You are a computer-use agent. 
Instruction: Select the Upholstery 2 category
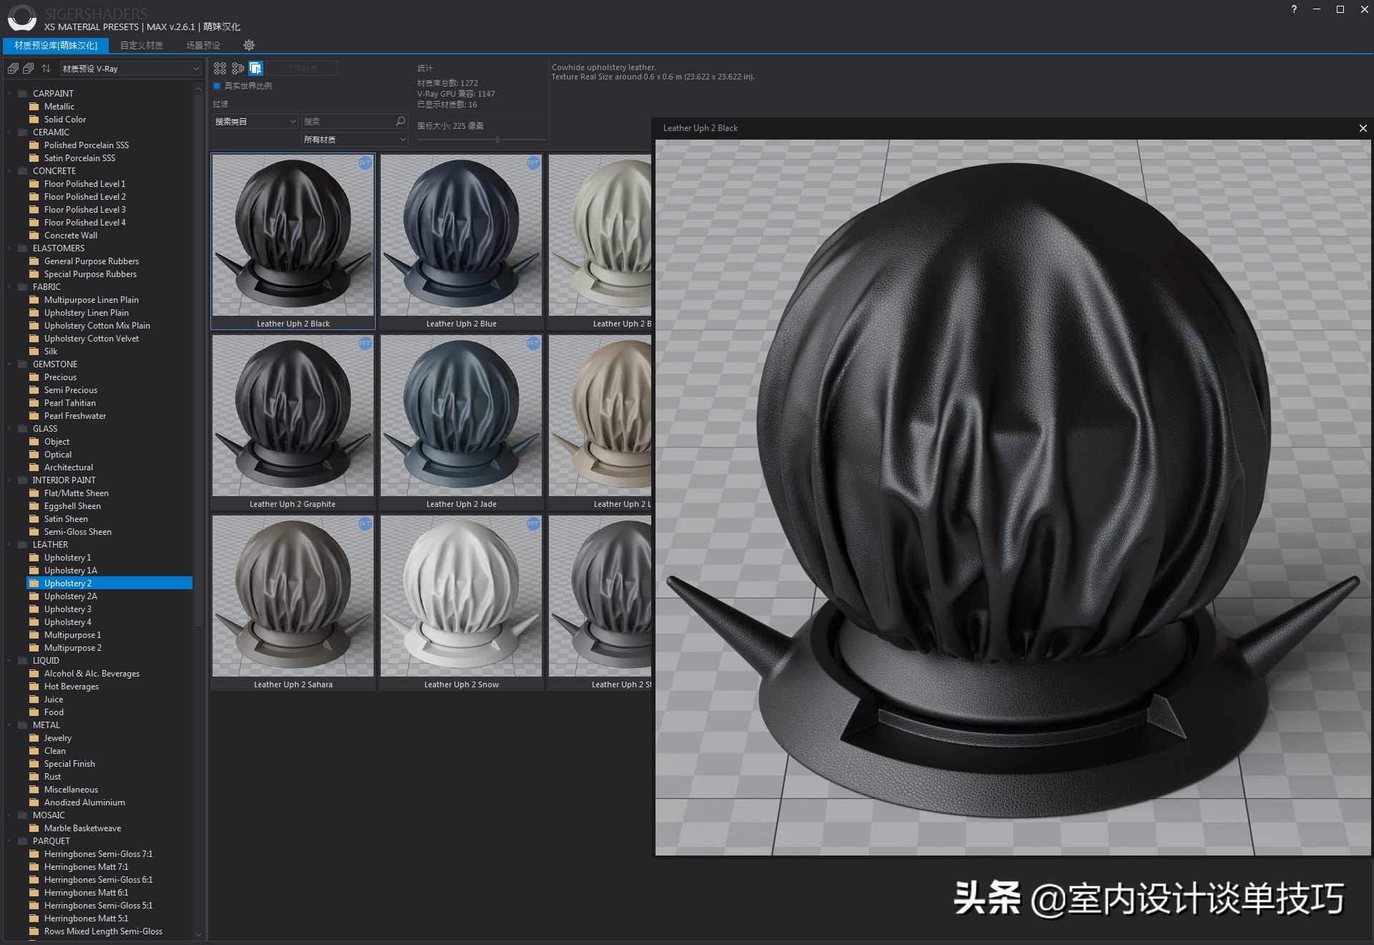(x=70, y=583)
